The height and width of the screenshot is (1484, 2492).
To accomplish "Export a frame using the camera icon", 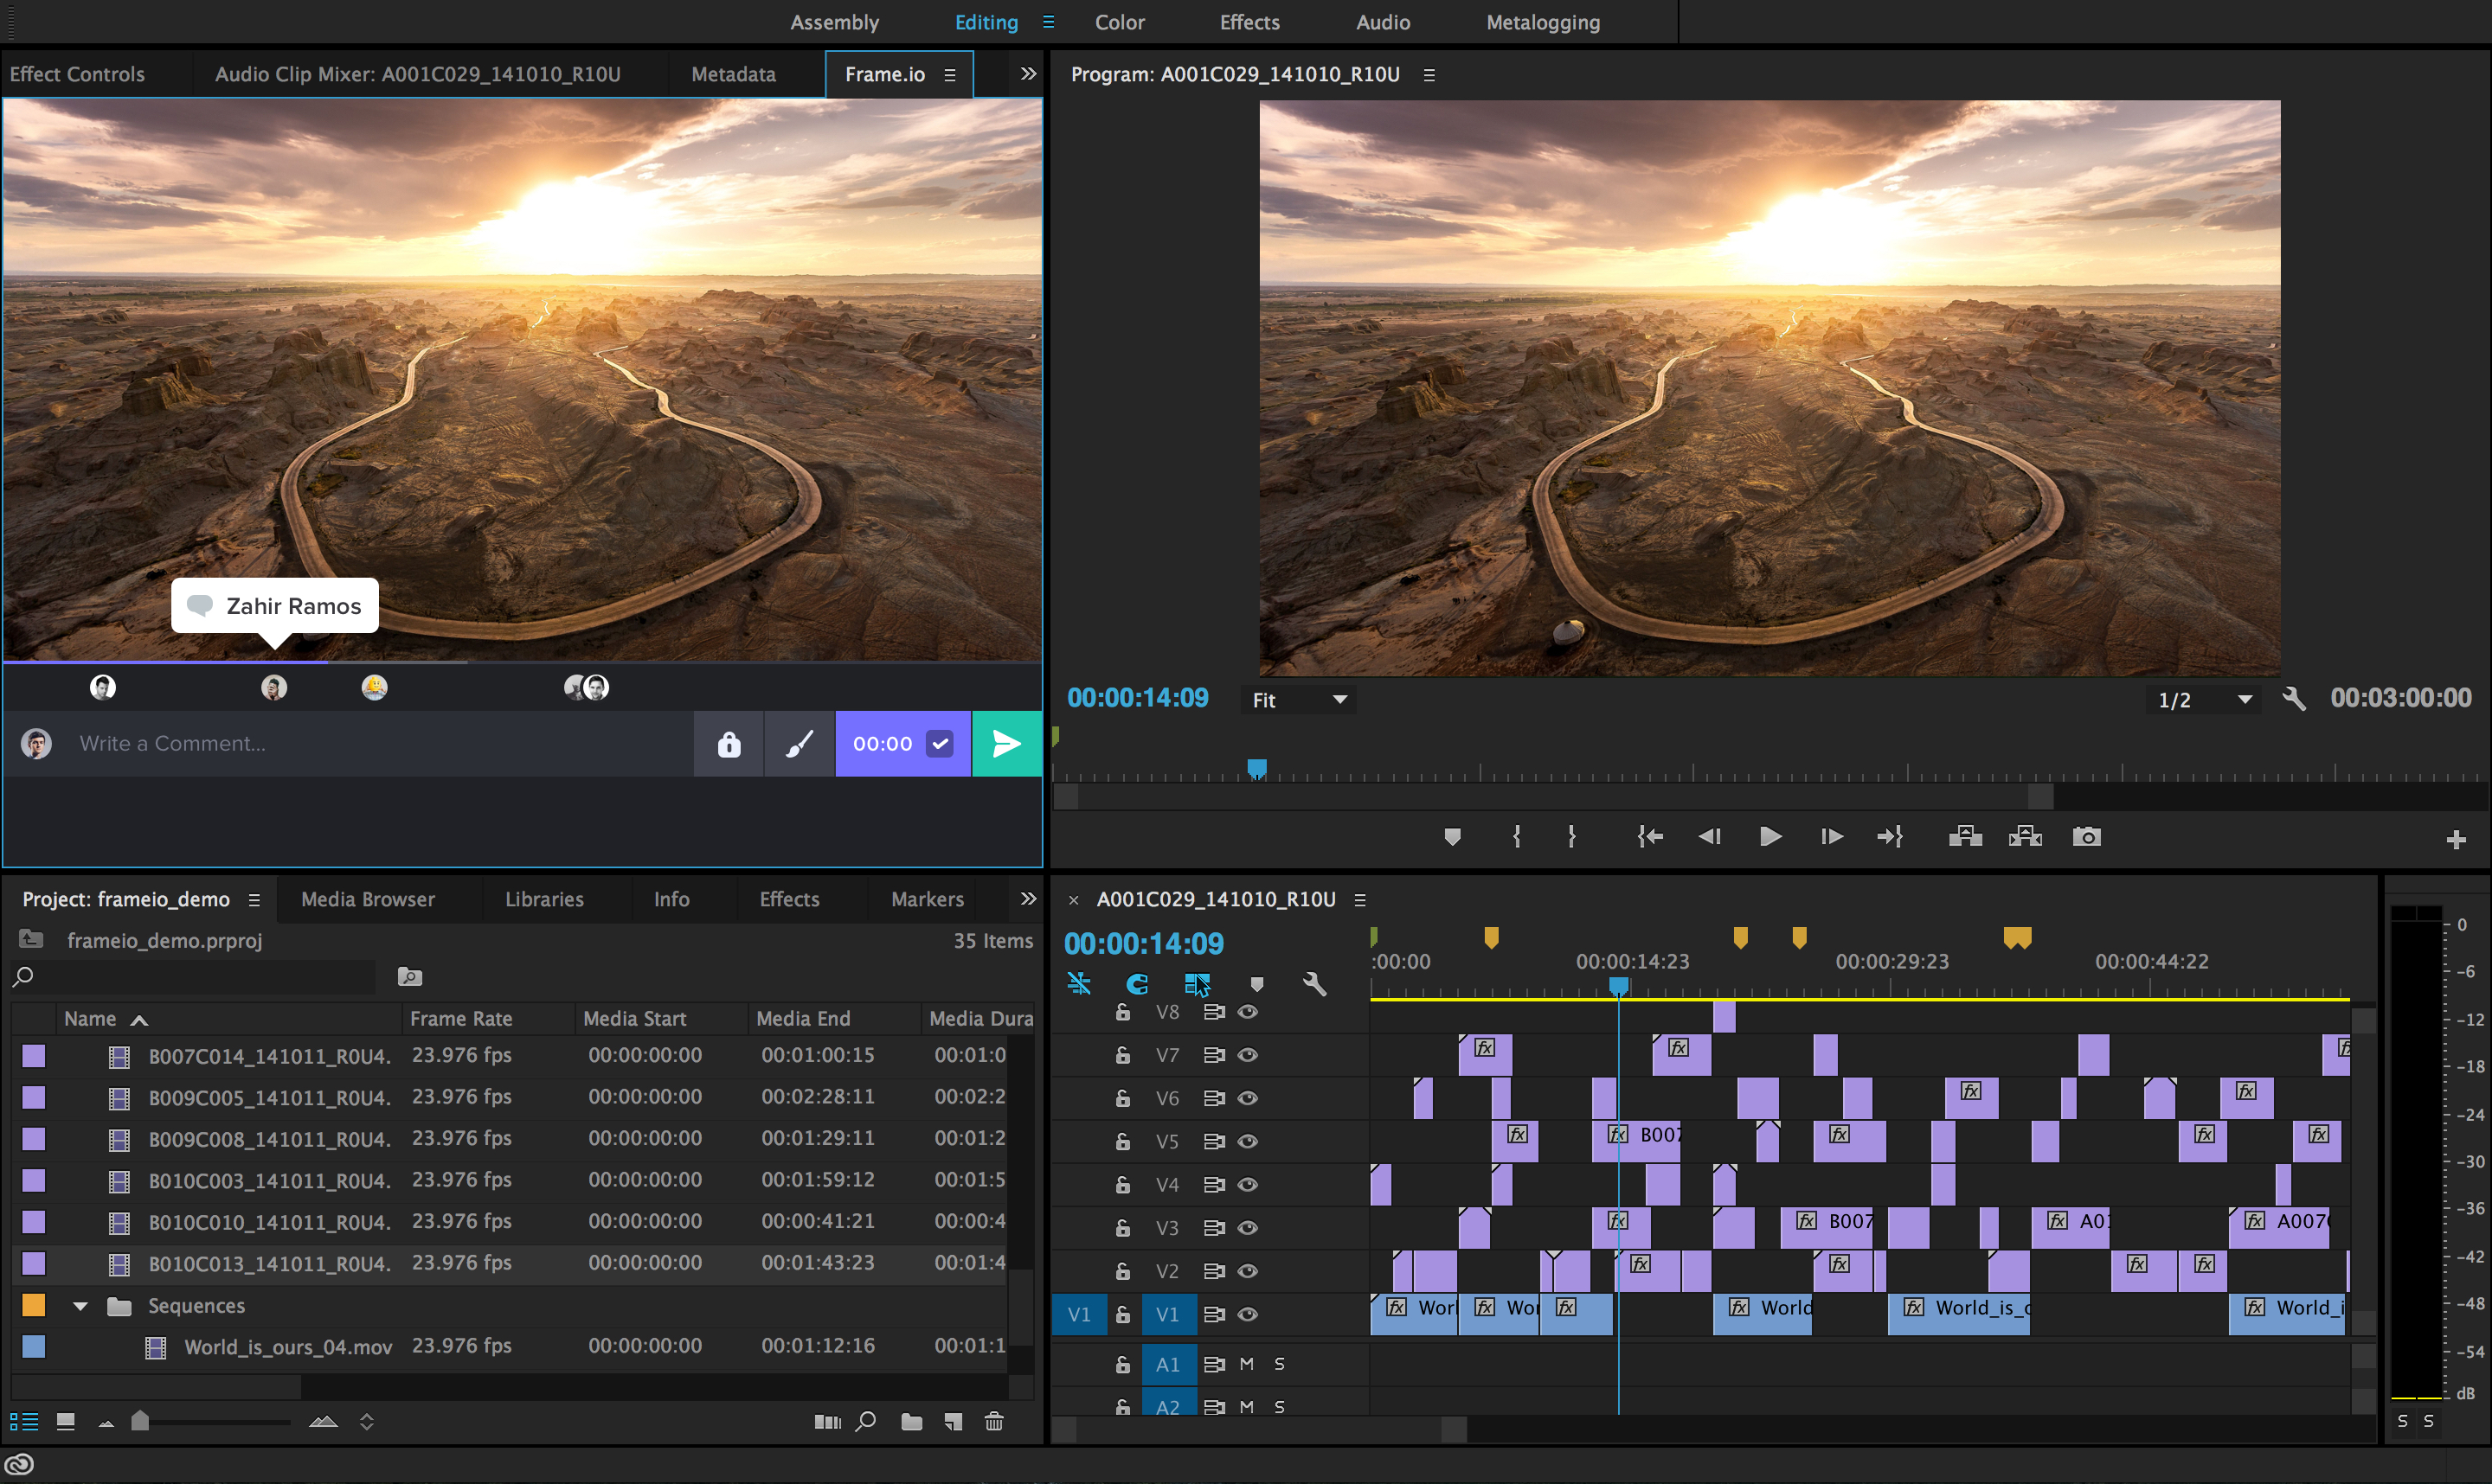I will [2088, 836].
